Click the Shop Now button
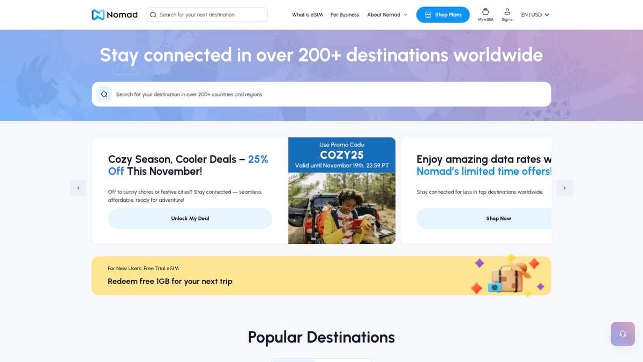The height and width of the screenshot is (362, 643). [x=484, y=218]
